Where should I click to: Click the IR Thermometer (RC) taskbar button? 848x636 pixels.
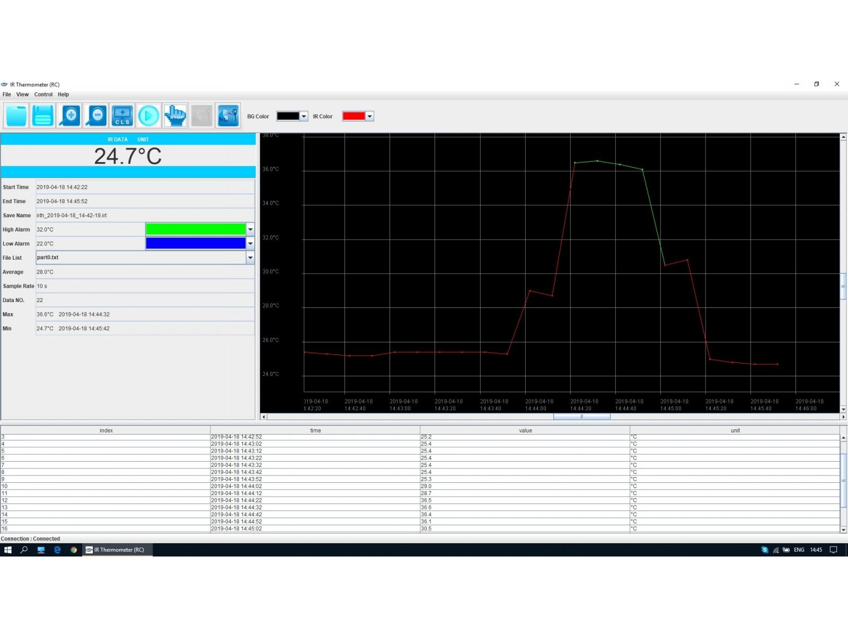pos(118,550)
